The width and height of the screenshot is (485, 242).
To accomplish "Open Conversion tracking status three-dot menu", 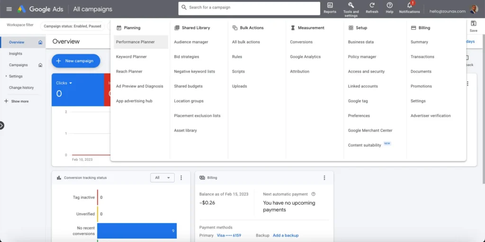I will [x=181, y=178].
